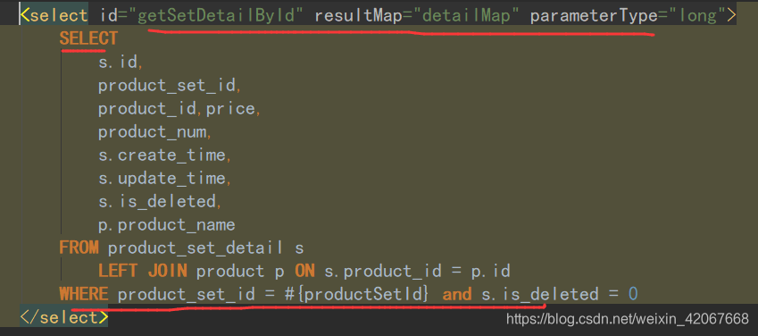Click the column "p.product_name"
This screenshot has width=758, height=336.
[167, 224]
